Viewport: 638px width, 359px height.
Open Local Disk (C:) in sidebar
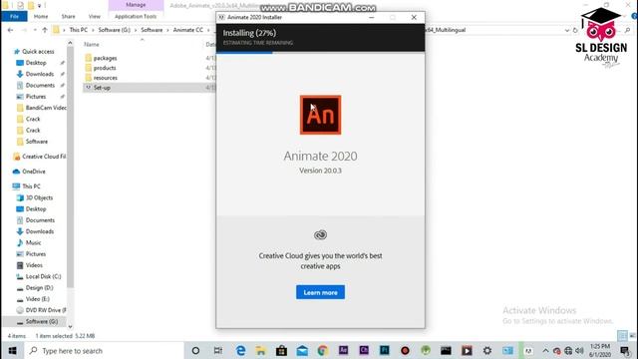pyautogui.click(x=43, y=276)
